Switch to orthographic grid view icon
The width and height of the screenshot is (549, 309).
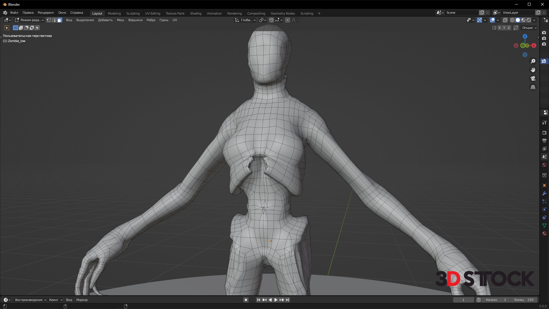[533, 87]
